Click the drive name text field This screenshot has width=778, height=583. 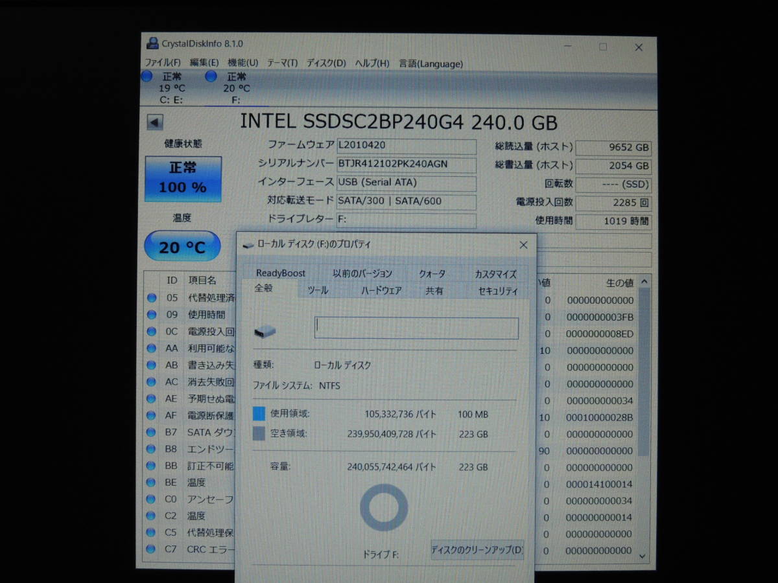(416, 328)
